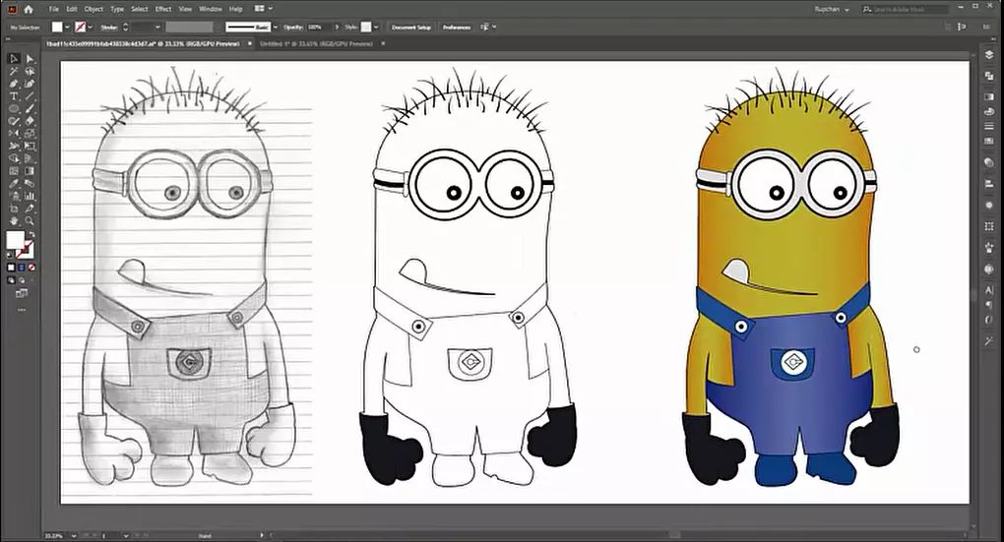This screenshot has height=542, width=1004.
Task: Open graphic Style dropdown
Action: tap(376, 27)
